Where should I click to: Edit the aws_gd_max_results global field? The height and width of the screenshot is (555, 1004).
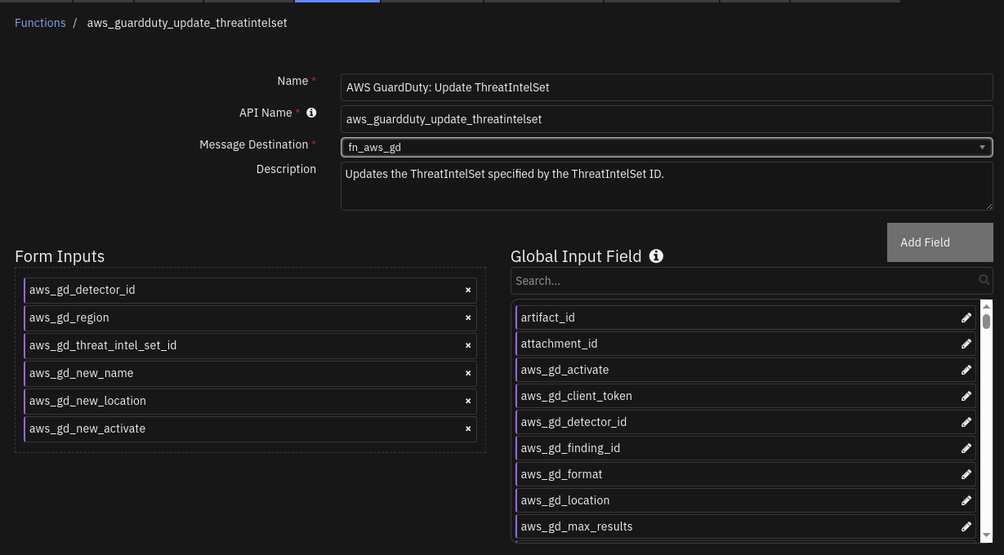point(966,526)
